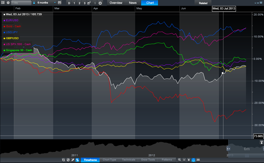The image size is (264, 163).
Task: Click the Related button
Action: tap(203, 3)
